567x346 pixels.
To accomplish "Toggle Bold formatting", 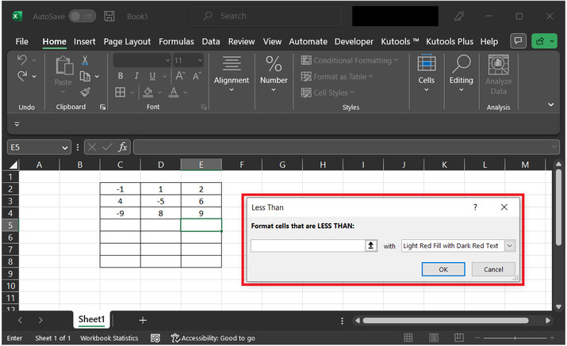I will [121, 76].
